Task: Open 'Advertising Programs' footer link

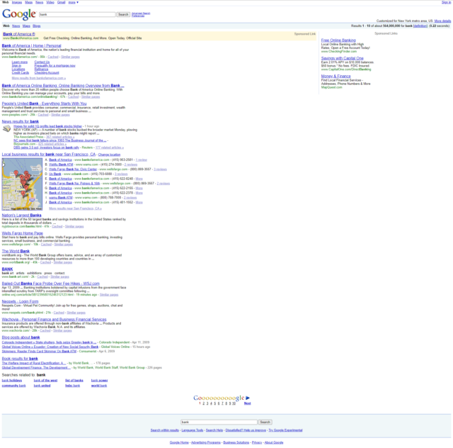Action: 206,442
